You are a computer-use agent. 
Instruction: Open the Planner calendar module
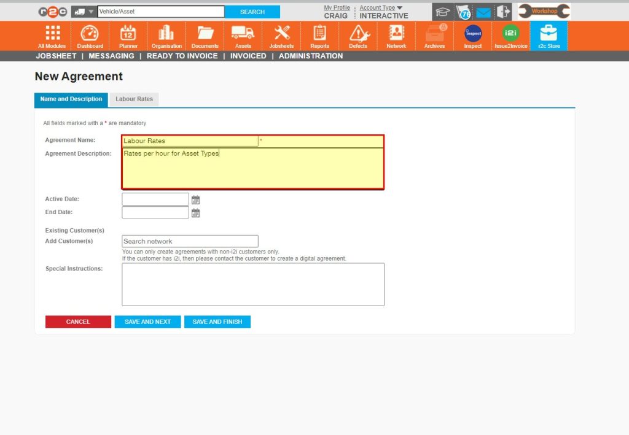(128, 36)
